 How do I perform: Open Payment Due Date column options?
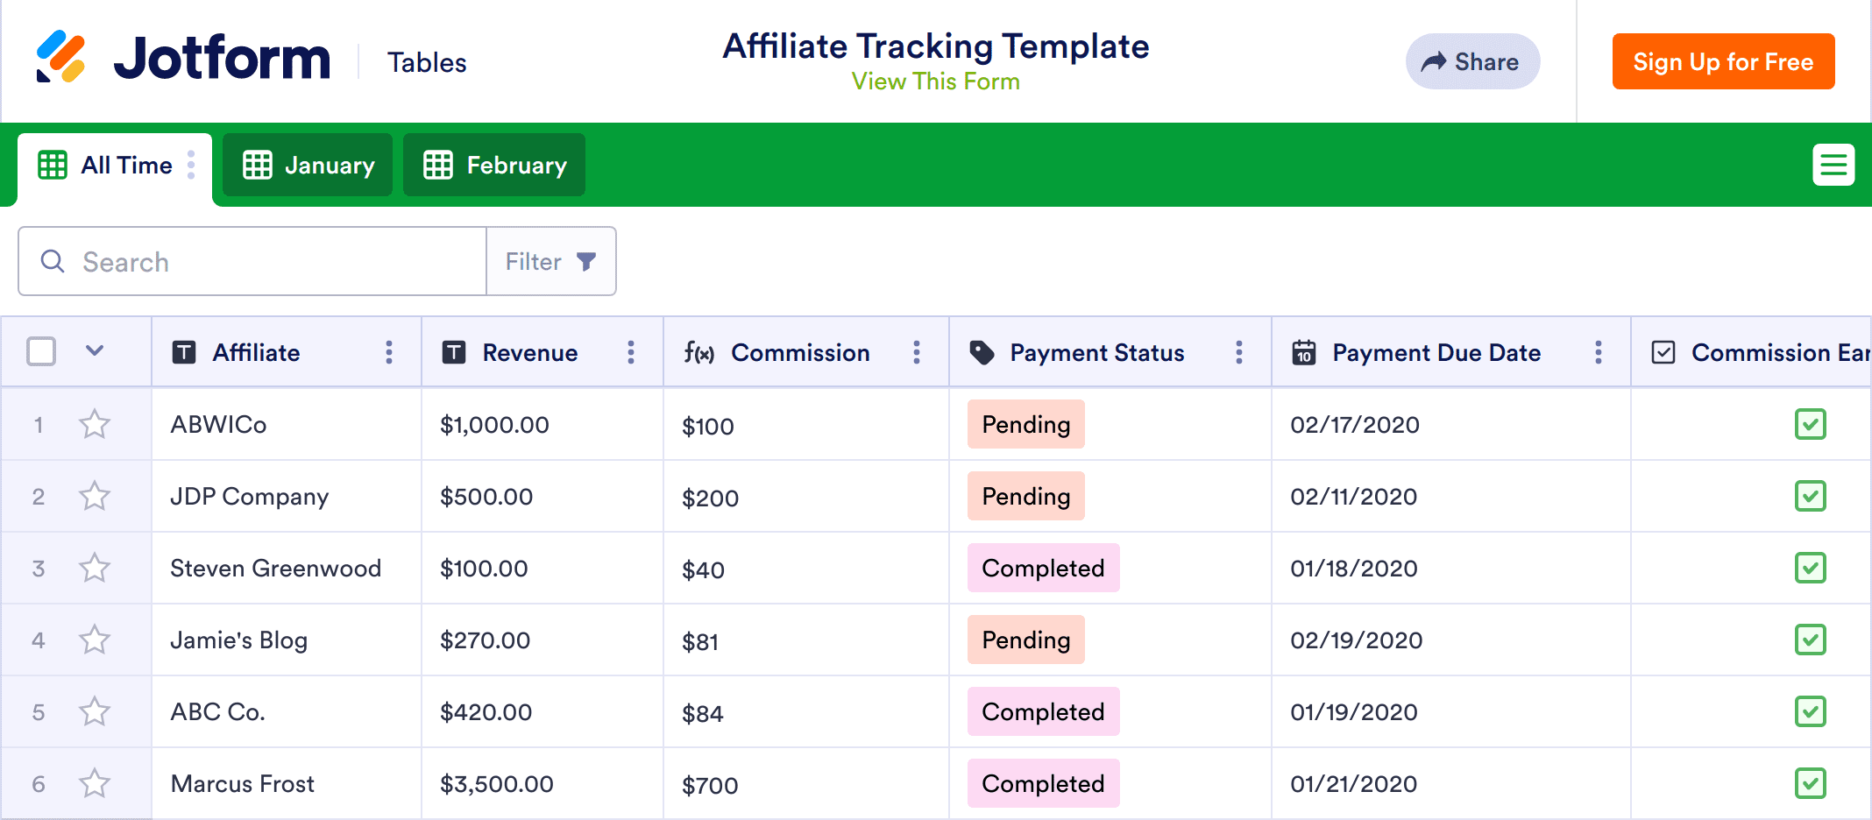pos(1598,352)
